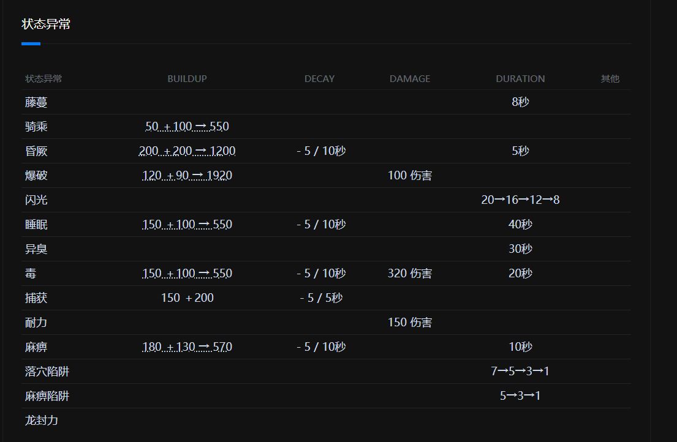Select the 骑乘 buildup value 50 + 100 → 550

(x=187, y=127)
